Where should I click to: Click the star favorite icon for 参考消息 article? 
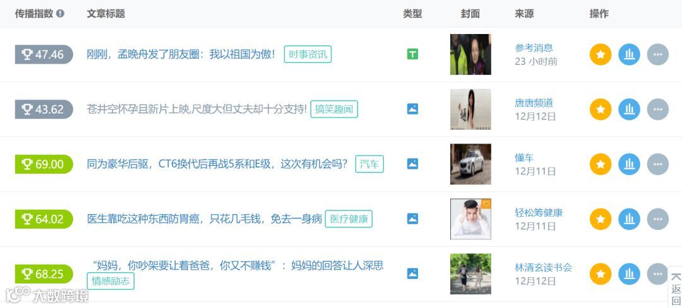pos(601,55)
